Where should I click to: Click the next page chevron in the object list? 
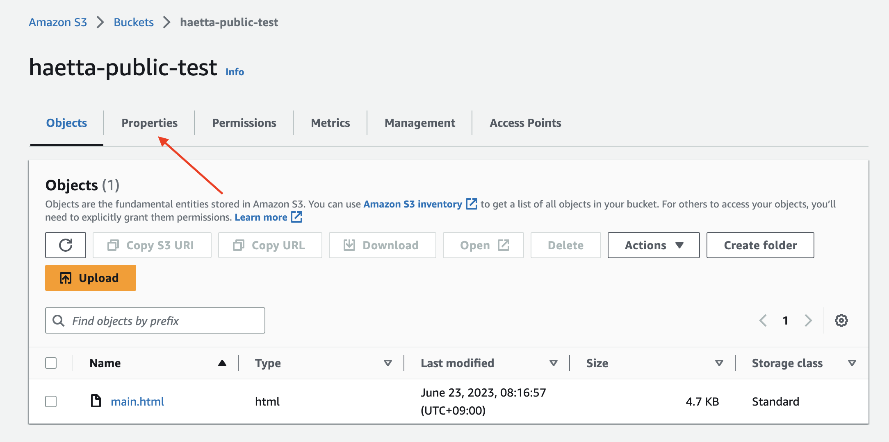(x=808, y=320)
